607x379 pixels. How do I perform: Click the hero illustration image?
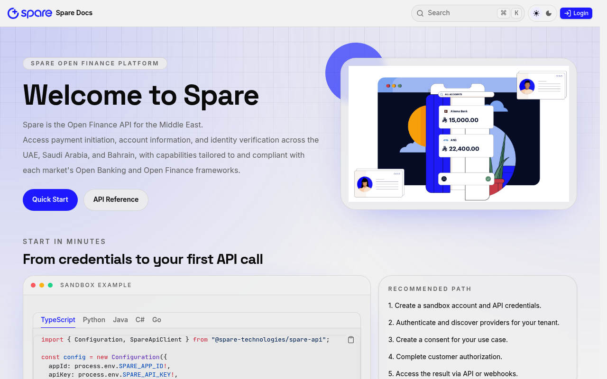pyautogui.click(x=459, y=134)
